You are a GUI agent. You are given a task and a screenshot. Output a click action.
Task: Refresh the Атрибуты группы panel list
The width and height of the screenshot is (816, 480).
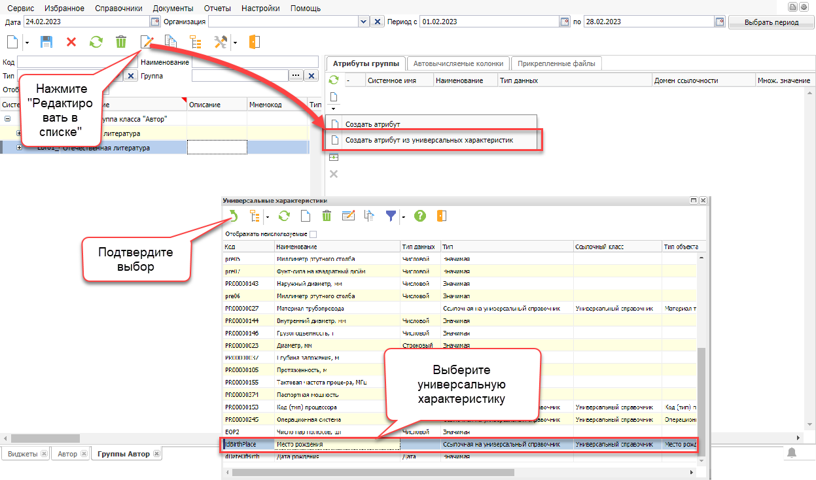[x=333, y=80]
